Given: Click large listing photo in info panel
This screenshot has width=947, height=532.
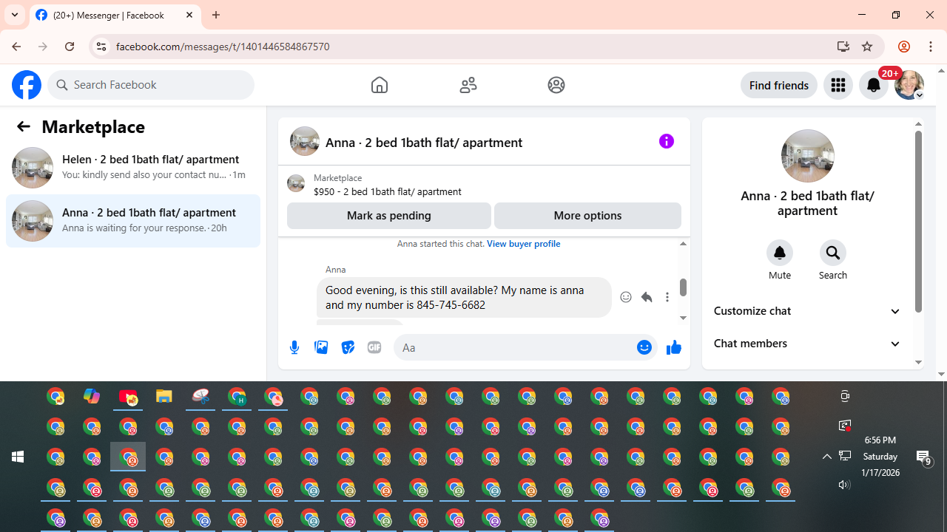Looking at the screenshot, I should coord(807,156).
